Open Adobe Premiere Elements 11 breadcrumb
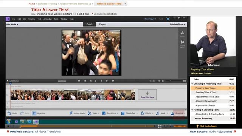This screenshot has width=242, height=136. [x=75, y=4]
